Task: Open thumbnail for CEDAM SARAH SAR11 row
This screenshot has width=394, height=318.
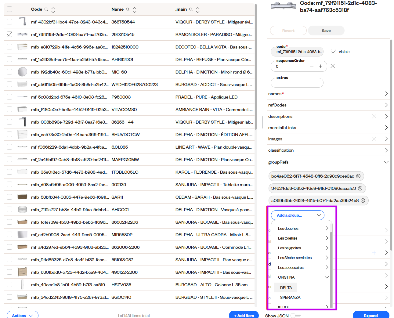Action: [23, 197]
